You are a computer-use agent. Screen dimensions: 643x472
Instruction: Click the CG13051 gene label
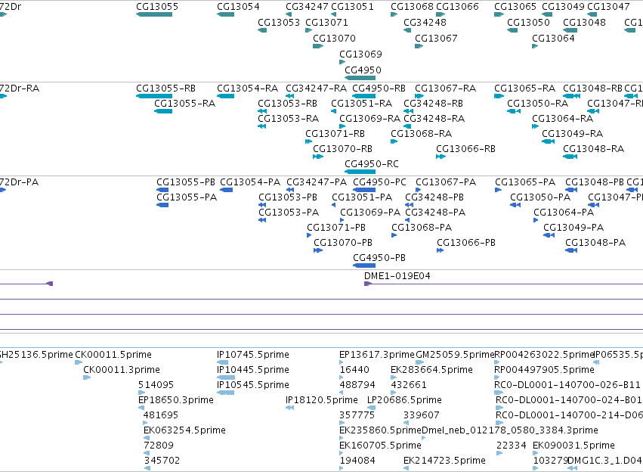coord(352,7)
